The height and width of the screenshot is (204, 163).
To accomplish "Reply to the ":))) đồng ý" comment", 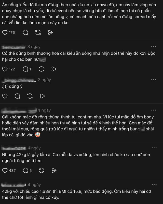I will point(17,96).
